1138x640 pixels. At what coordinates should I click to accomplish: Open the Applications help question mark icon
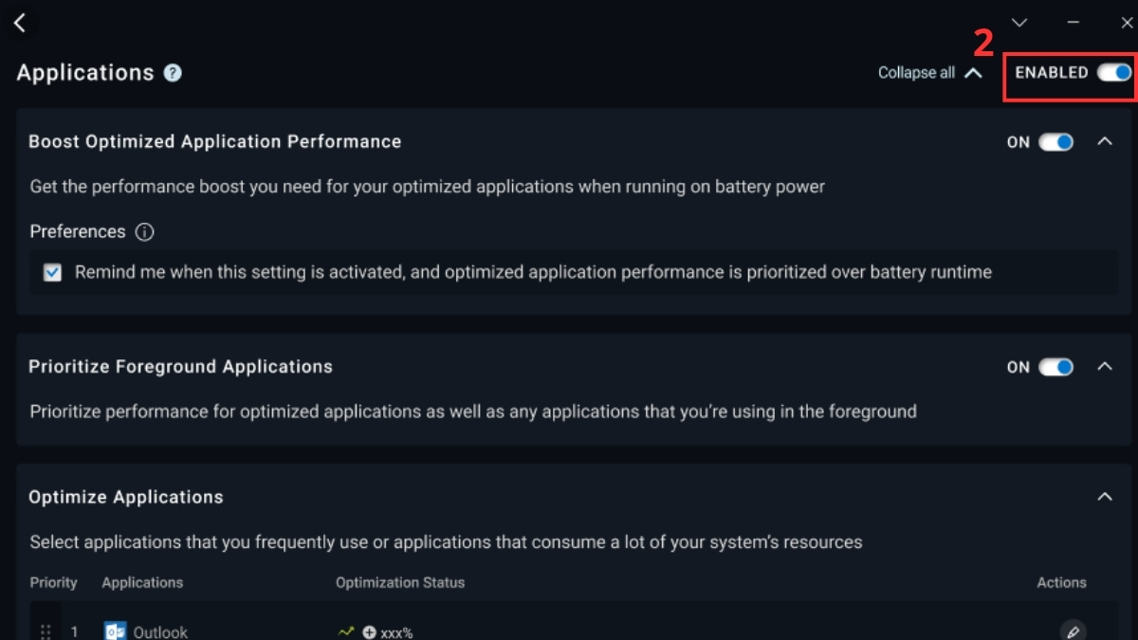click(x=173, y=73)
